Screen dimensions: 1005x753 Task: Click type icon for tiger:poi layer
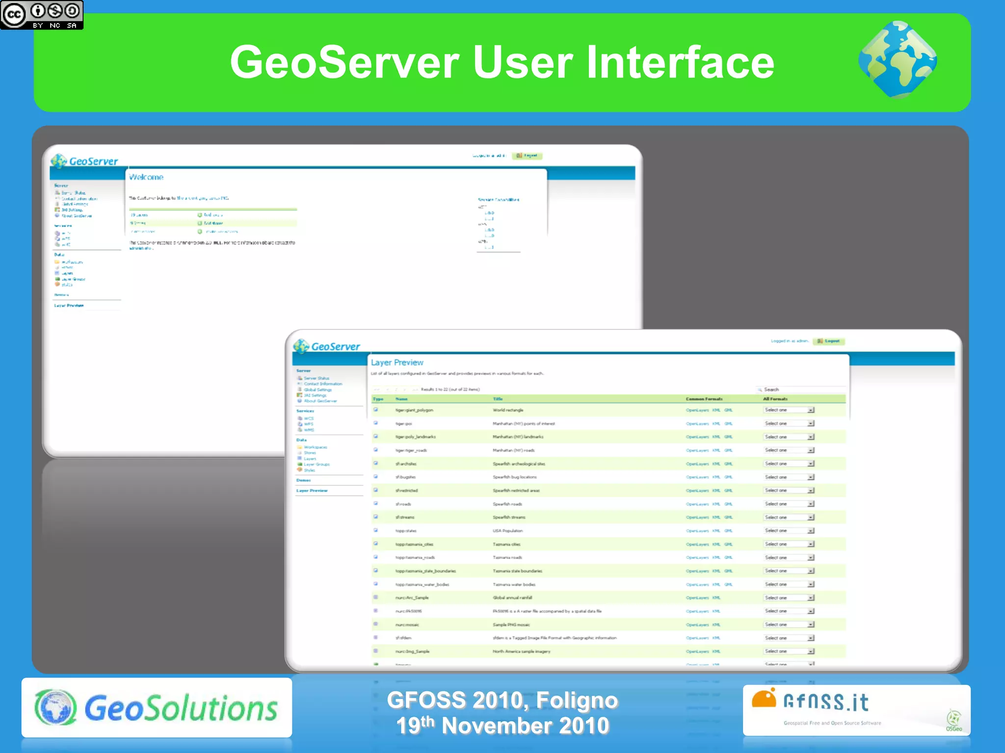[376, 423]
